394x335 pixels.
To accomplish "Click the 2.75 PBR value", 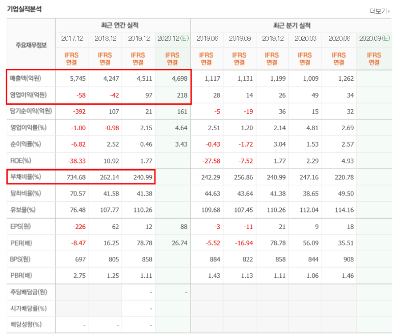I will coord(80,276).
